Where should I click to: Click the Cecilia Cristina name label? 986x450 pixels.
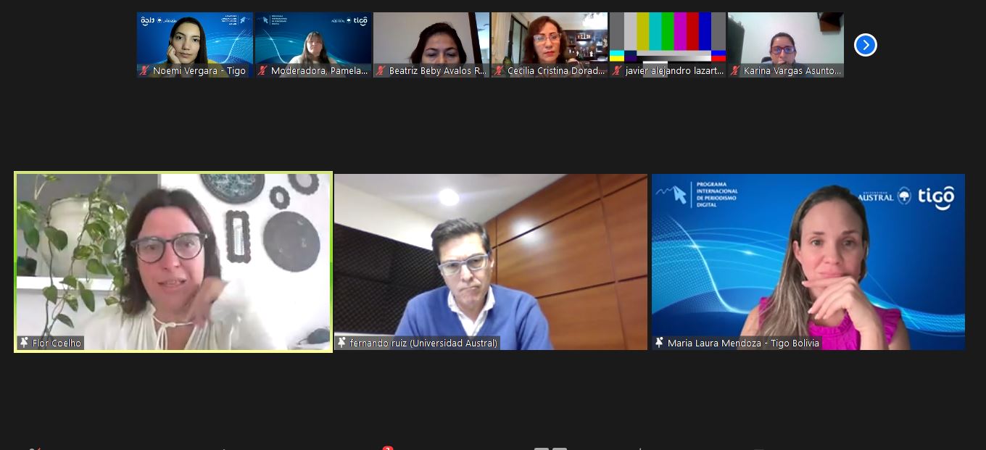pos(556,71)
